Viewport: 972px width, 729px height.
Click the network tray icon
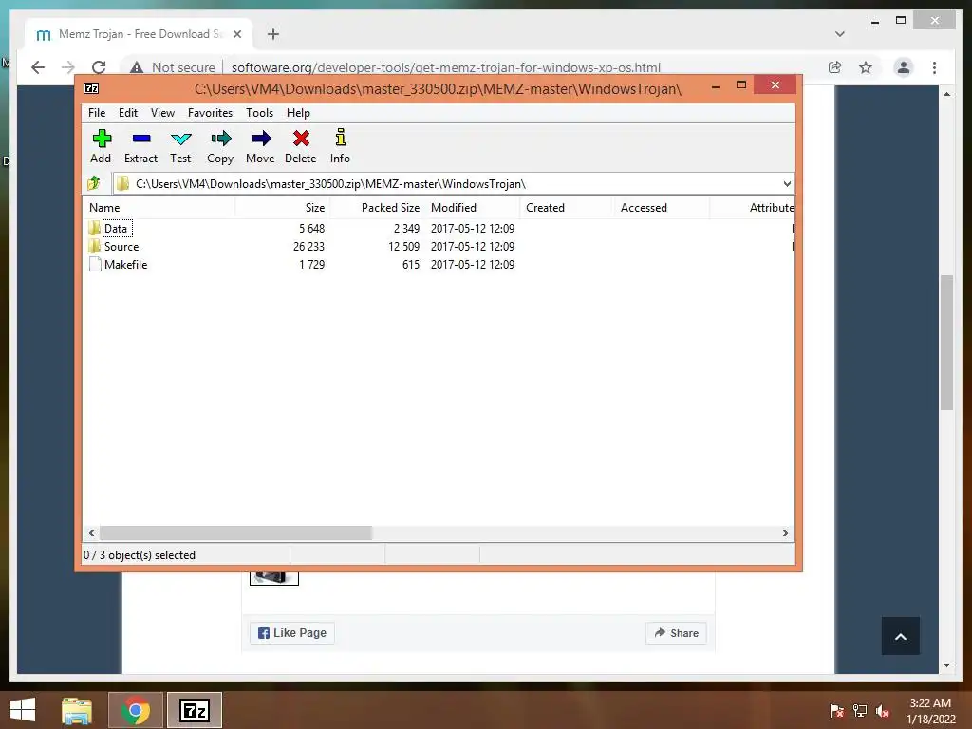coord(860,711)
